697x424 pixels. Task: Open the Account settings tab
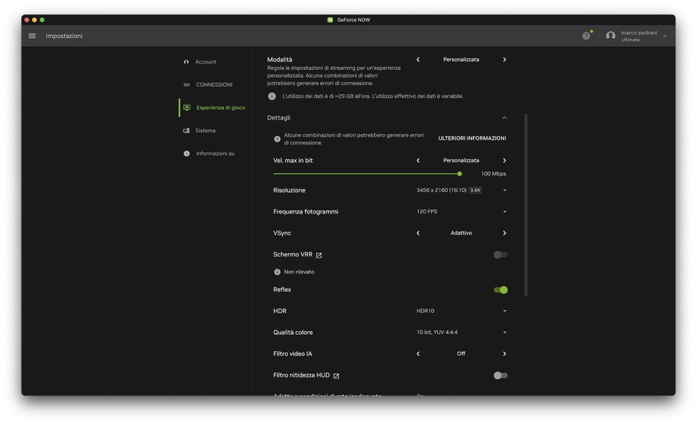[x=205, y=62]
